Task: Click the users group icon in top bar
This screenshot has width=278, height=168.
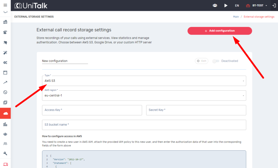Action: pyautogui.click(x=215, y=5)
